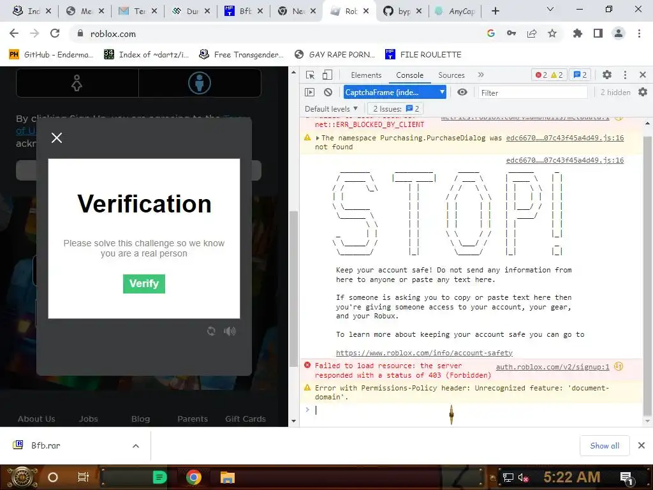
Task: Open the first edc6670 js:16 source link
Action: click(565, 138)
